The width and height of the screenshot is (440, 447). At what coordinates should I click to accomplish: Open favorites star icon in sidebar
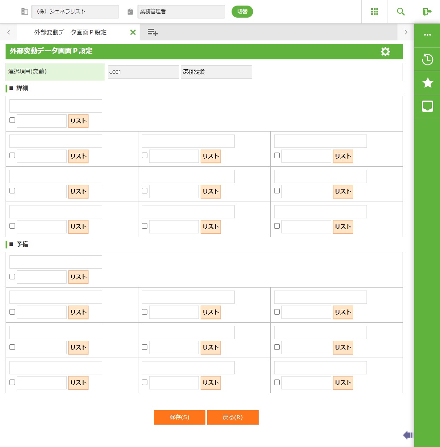tap(428, 83)
